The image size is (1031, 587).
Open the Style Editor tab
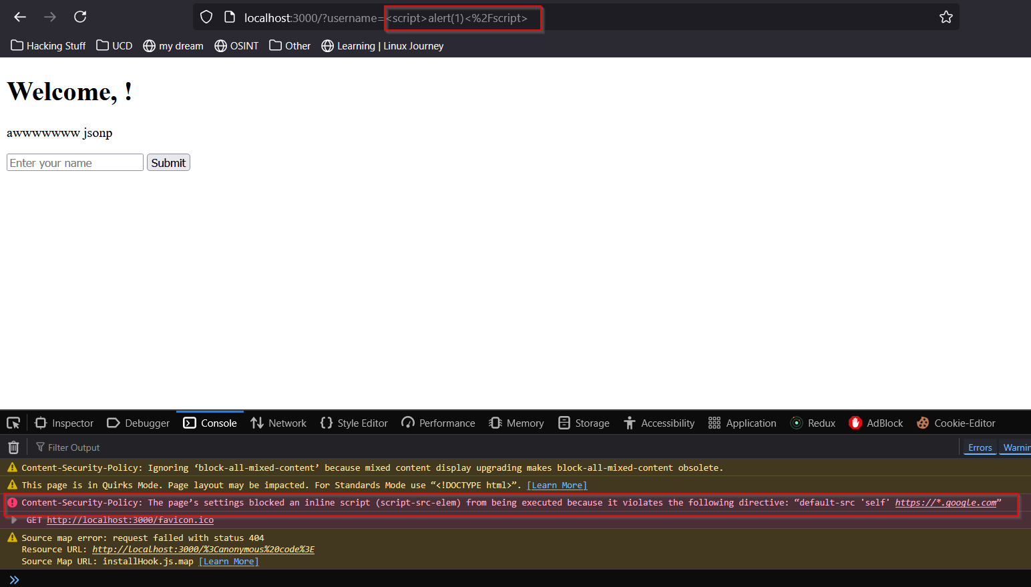pyautogui.click(x=354, y=423)
